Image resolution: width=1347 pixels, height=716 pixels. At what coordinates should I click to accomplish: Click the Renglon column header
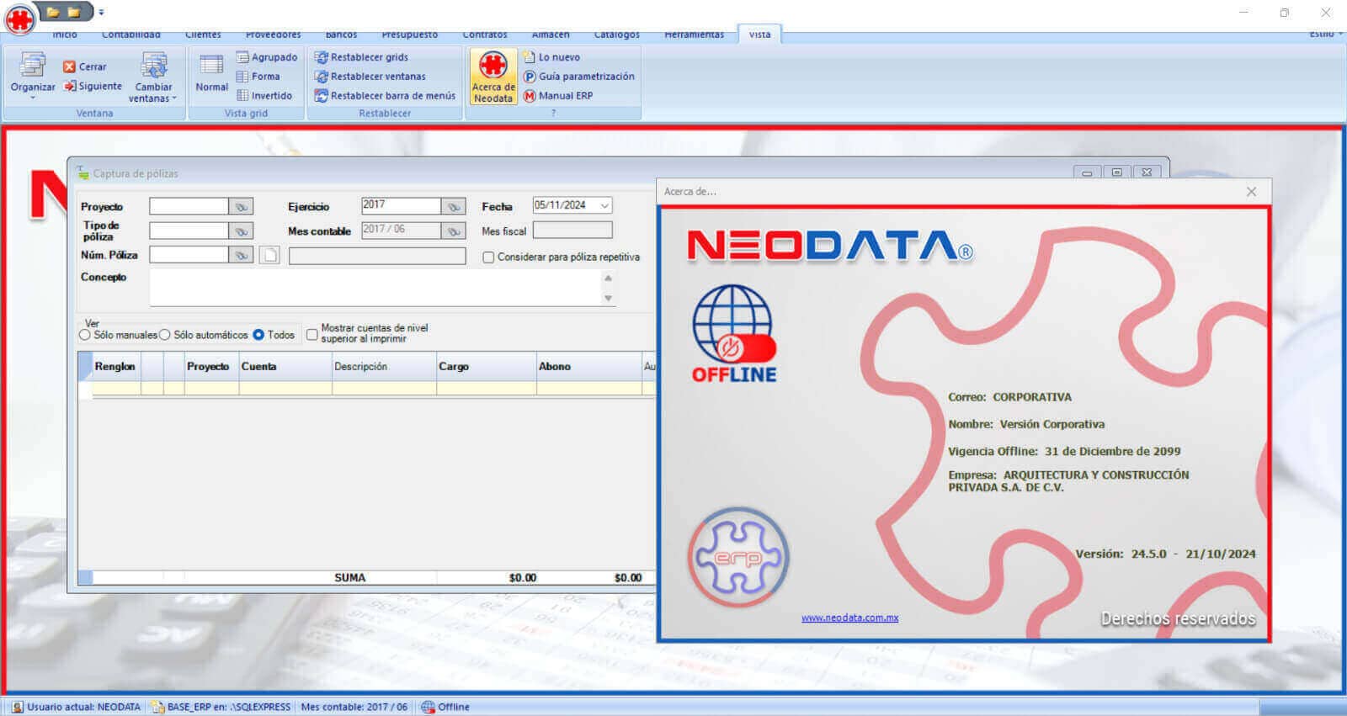[x=116, y=366]
